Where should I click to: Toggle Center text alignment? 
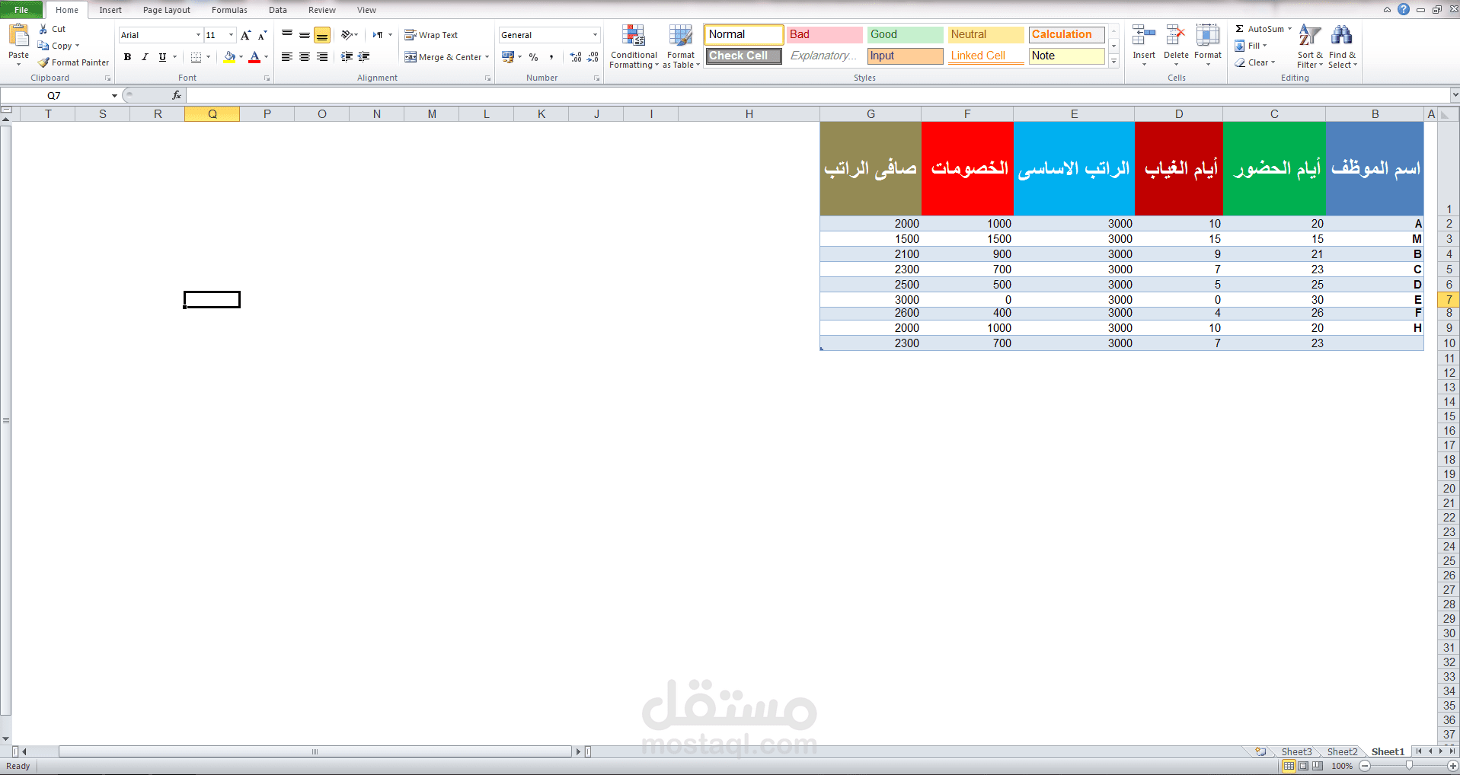(x=305, y=57)
